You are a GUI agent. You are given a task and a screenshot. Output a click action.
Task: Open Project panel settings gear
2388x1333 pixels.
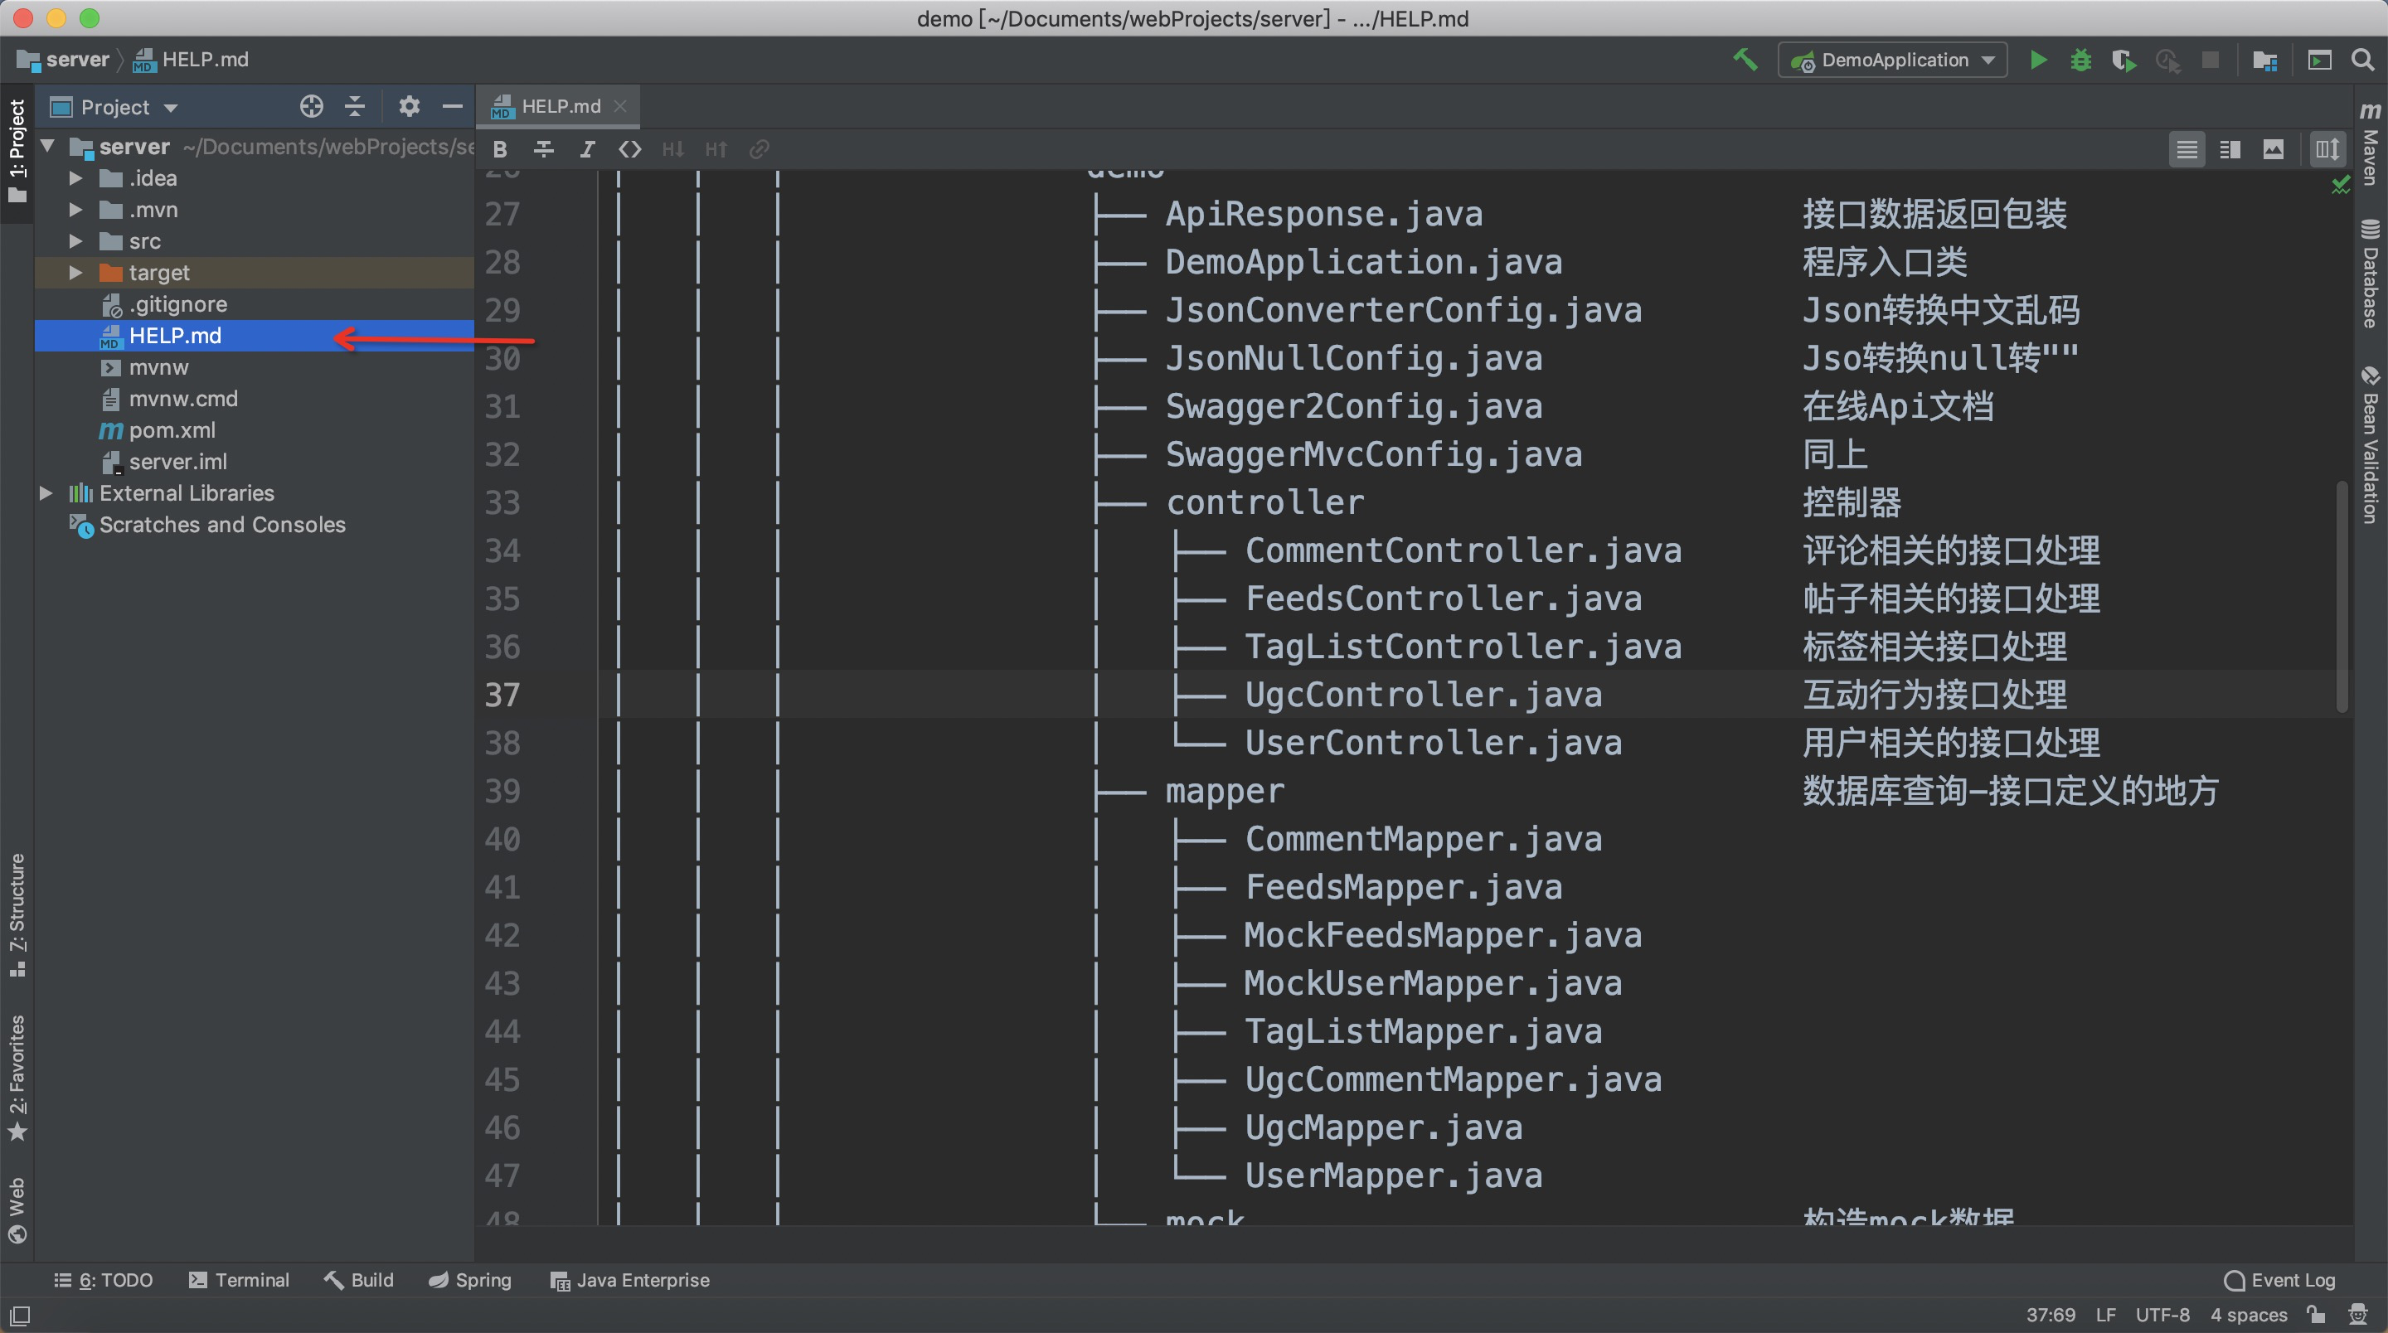click(x=409, y=107)
